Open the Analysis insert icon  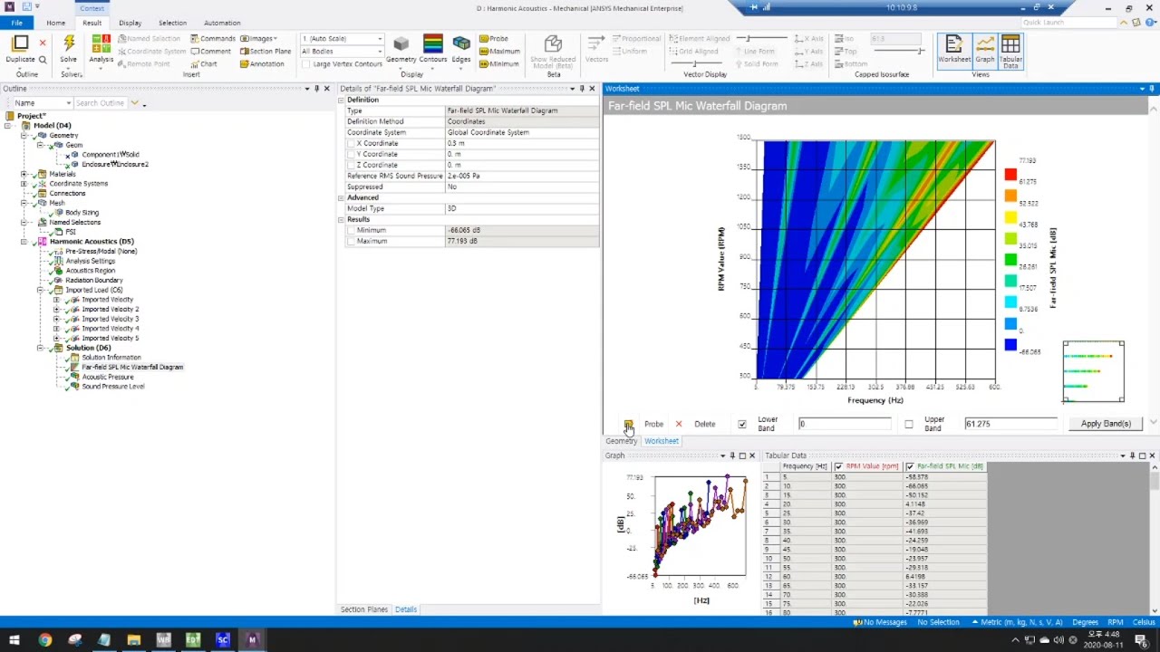click(x=101, y=43)
